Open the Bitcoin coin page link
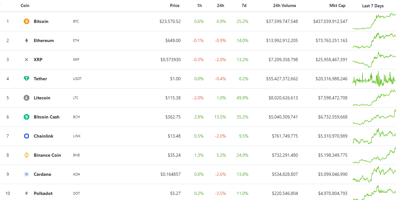 point(41,21)
